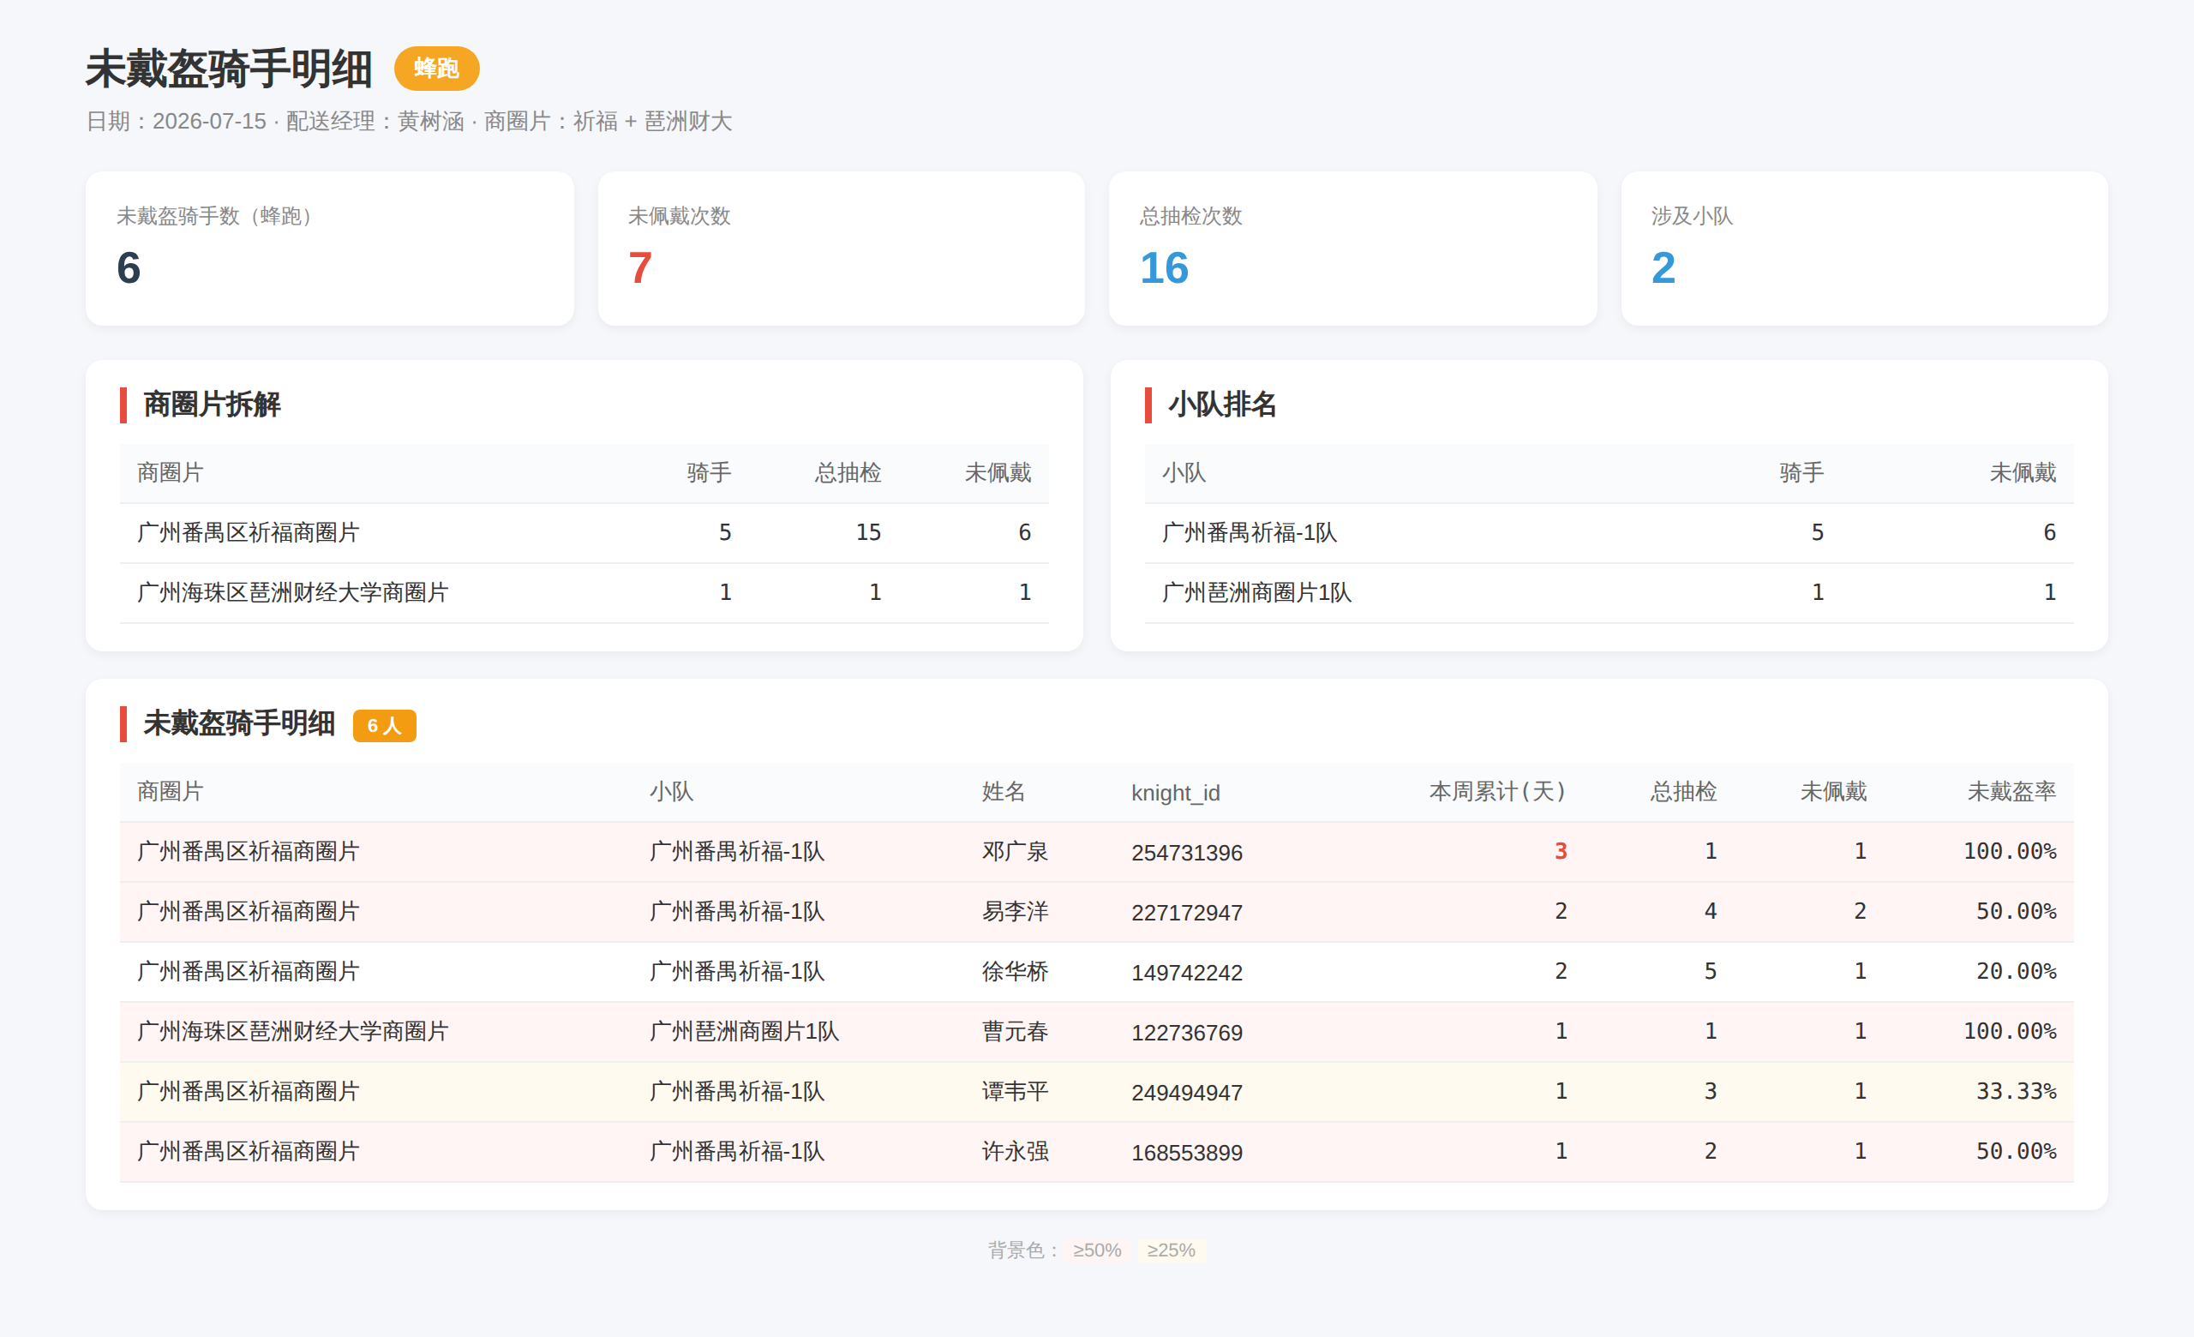Click knight_id 122736769

pos(1187,1033)
